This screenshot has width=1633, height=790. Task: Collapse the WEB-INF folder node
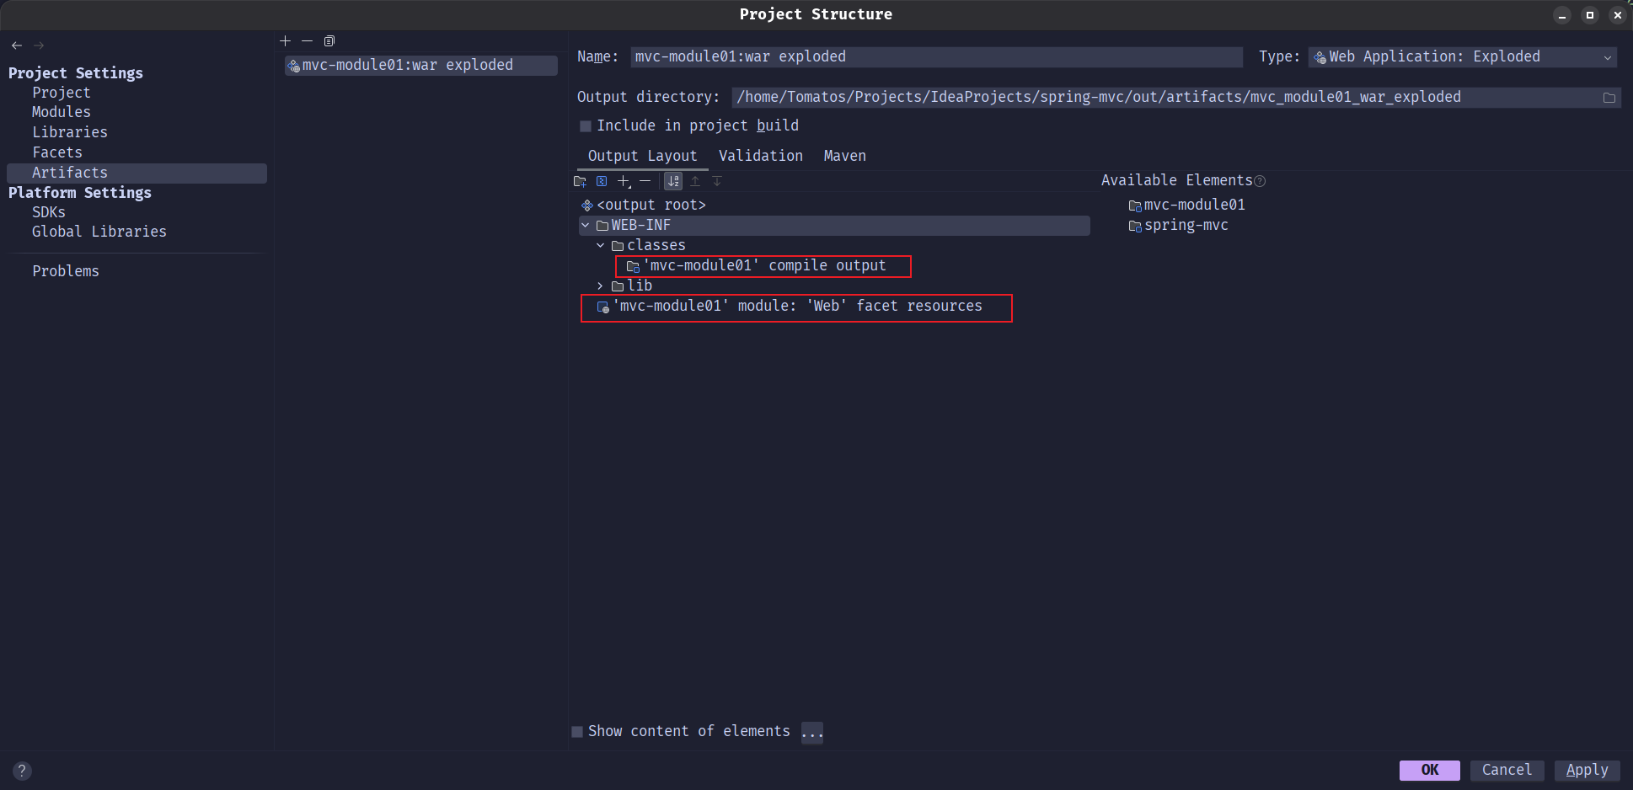coord(586,226)
